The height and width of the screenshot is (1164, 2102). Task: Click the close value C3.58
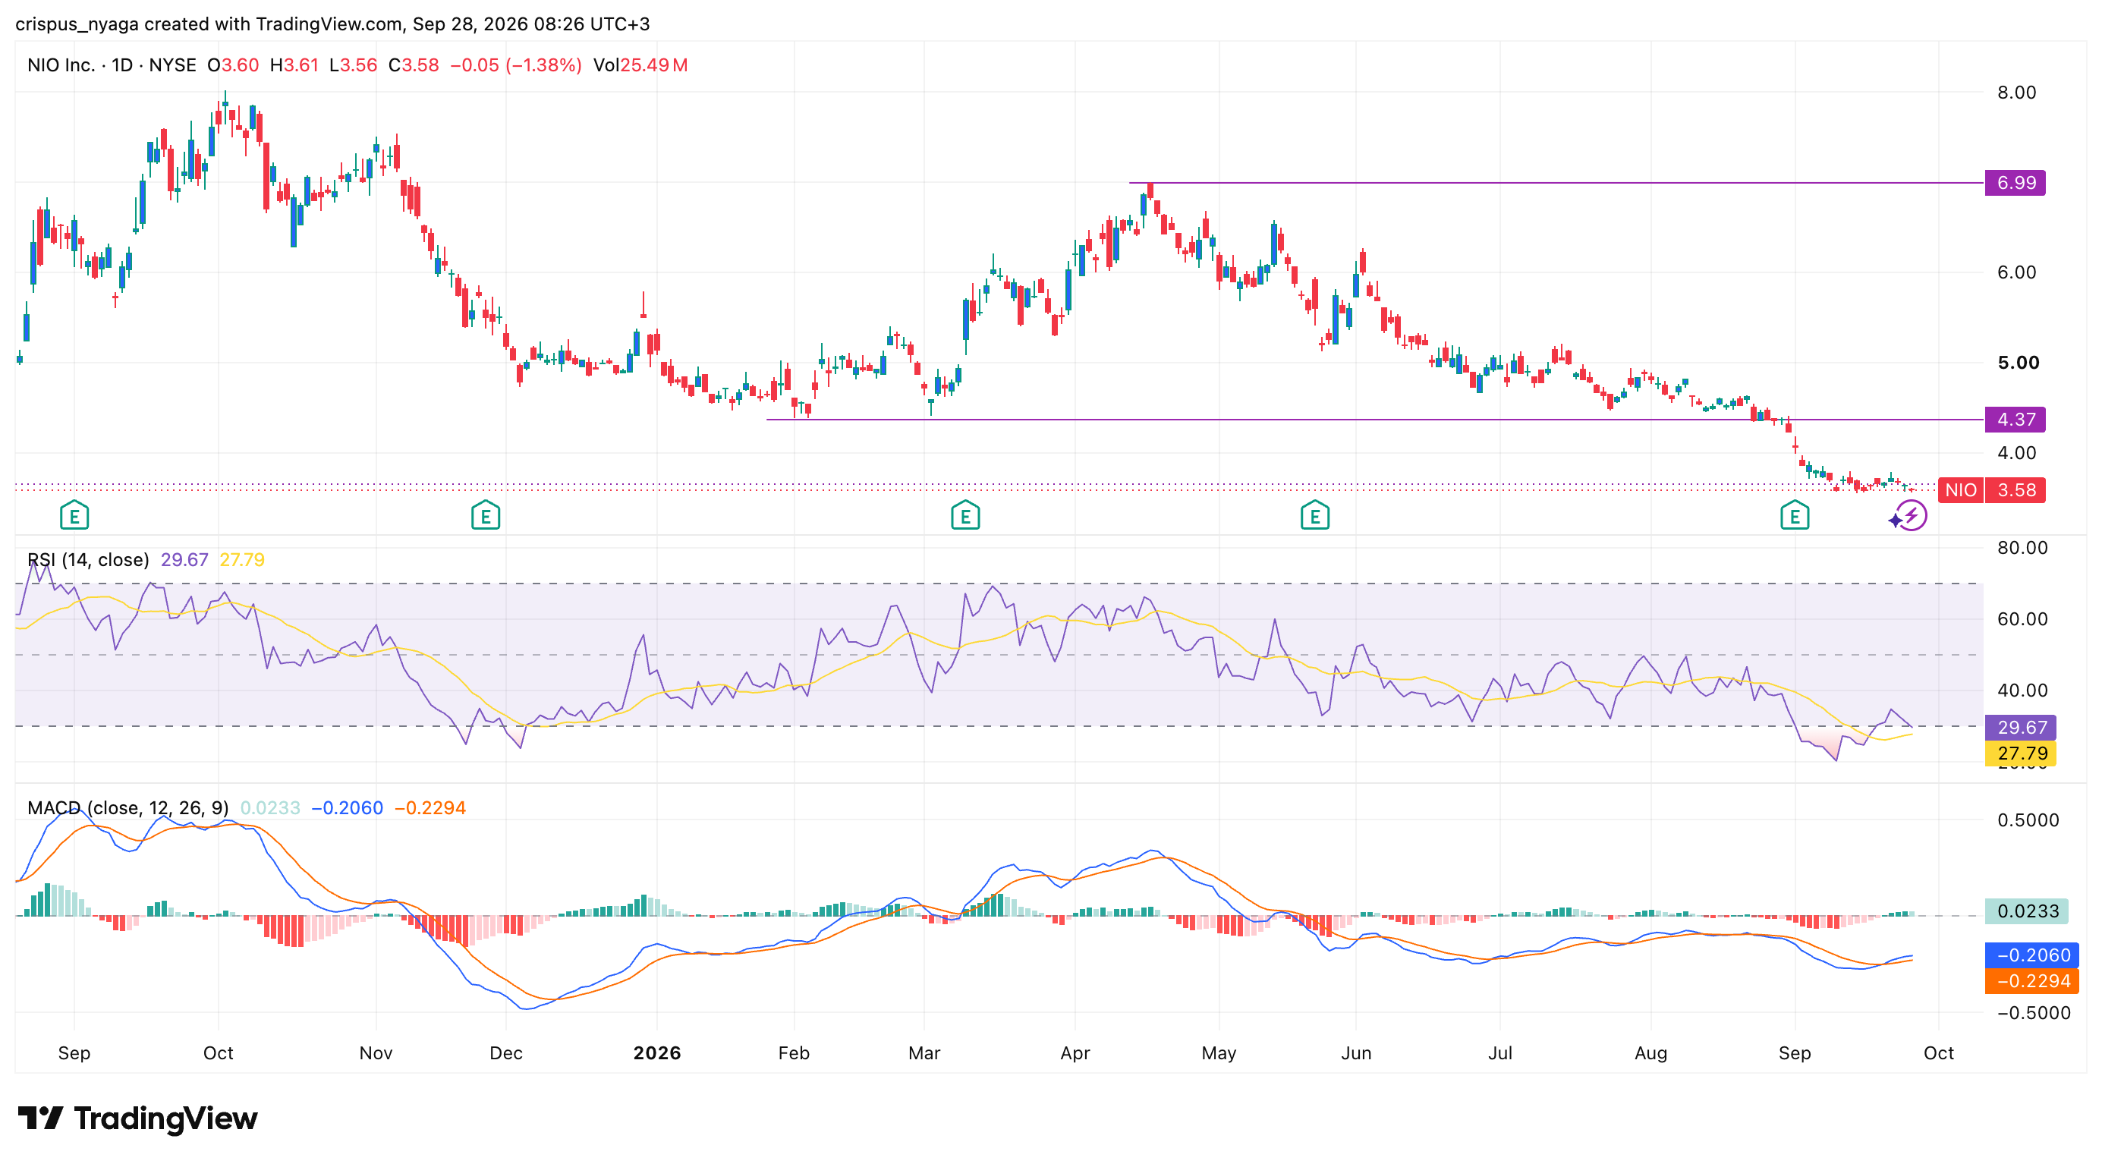414,65
